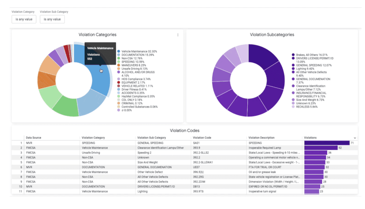Toggle VEHICLE RELATED 1.11% legend entry
365x209 pixels.
pos(135,86)
